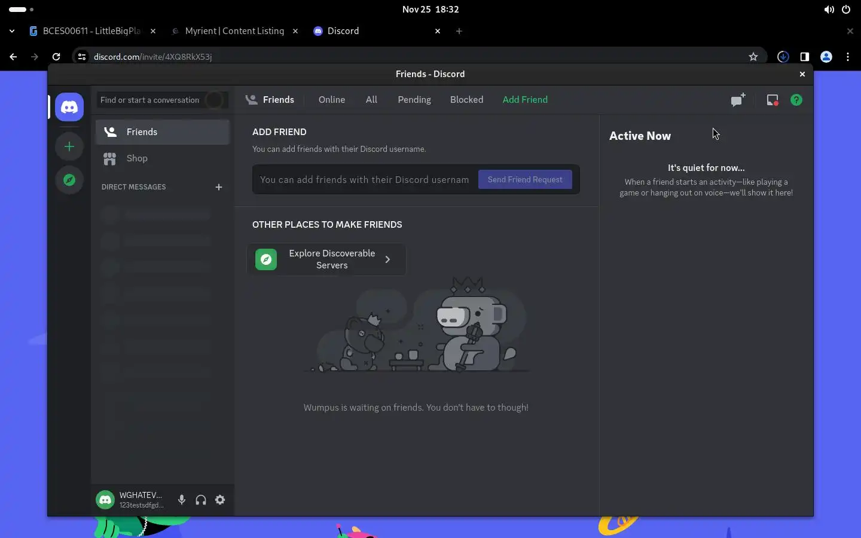
Task: Click Send Friend Request button
Action: coord(525,179)
